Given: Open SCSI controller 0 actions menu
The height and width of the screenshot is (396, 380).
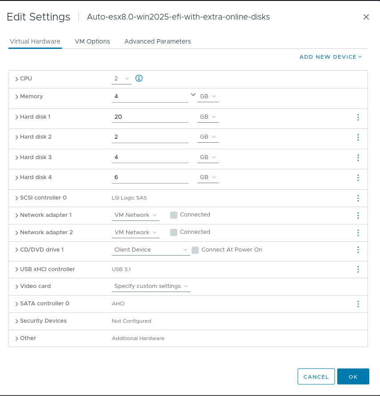Looking at the screenshot, I should tap(358, 198).
